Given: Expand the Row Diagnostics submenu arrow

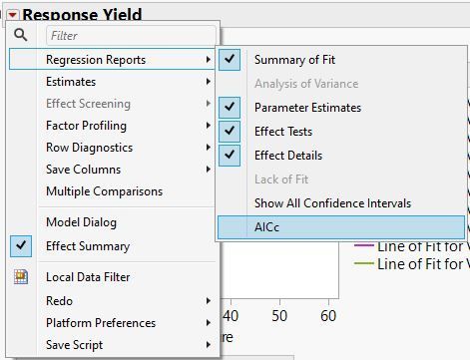Looking at the screenshot, I should pyautogui.click(x=209, y=148).
